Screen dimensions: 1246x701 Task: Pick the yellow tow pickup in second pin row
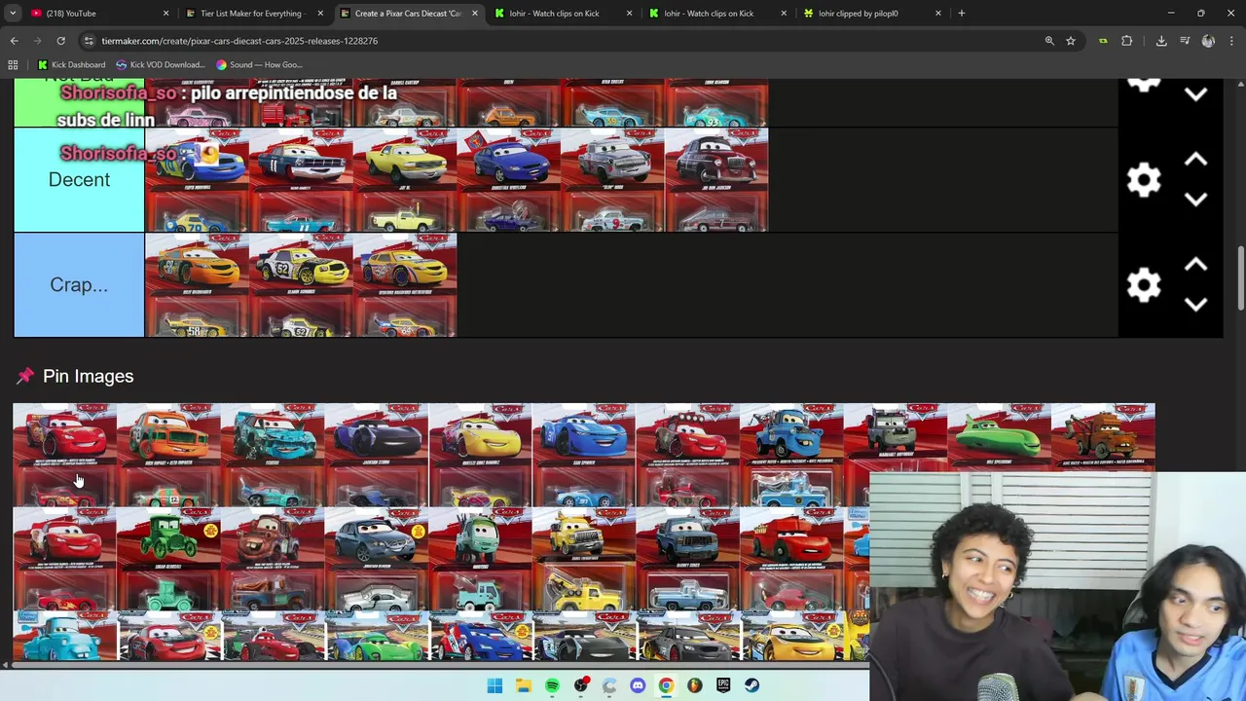(x=583, y=559)
